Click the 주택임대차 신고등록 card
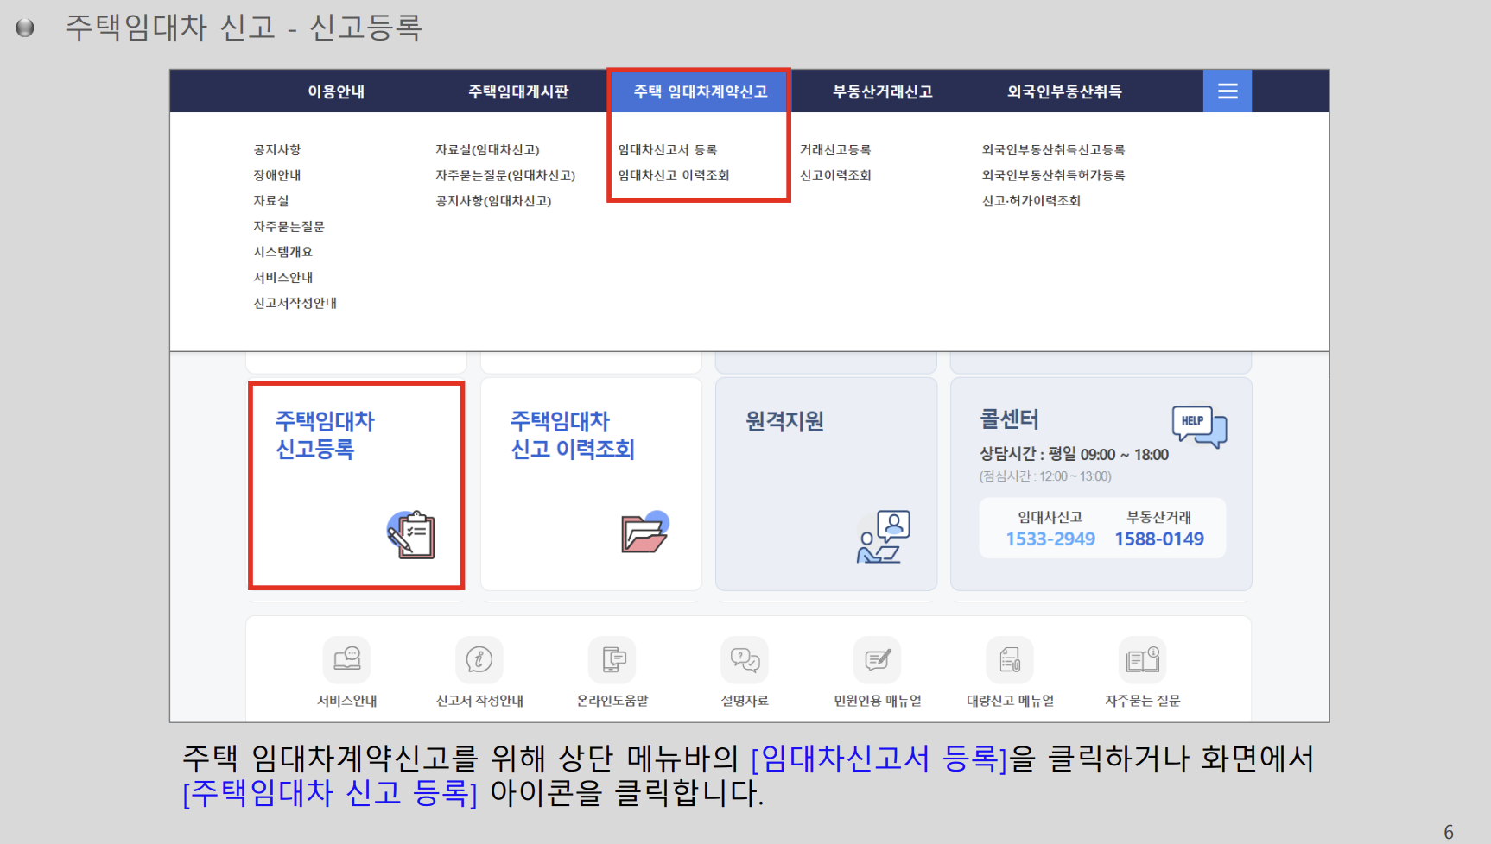This screenshot has height=844, width=1491. tap(356, 483)
